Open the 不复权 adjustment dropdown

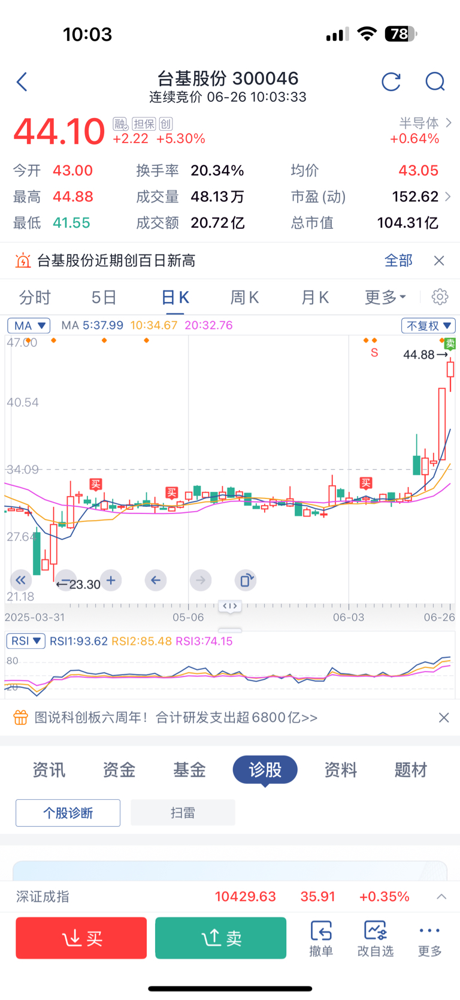coord(428,325)
